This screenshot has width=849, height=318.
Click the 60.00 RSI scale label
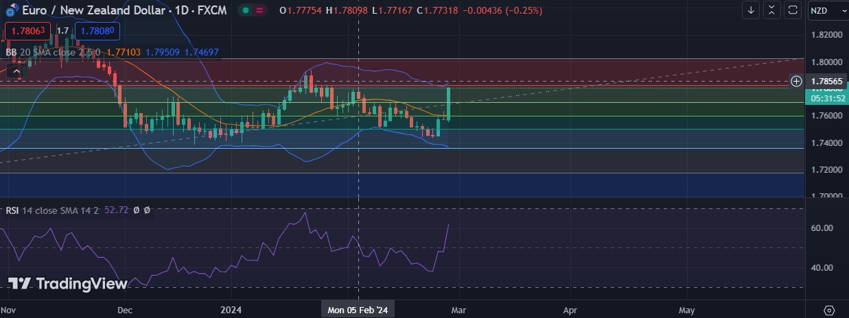822,228
